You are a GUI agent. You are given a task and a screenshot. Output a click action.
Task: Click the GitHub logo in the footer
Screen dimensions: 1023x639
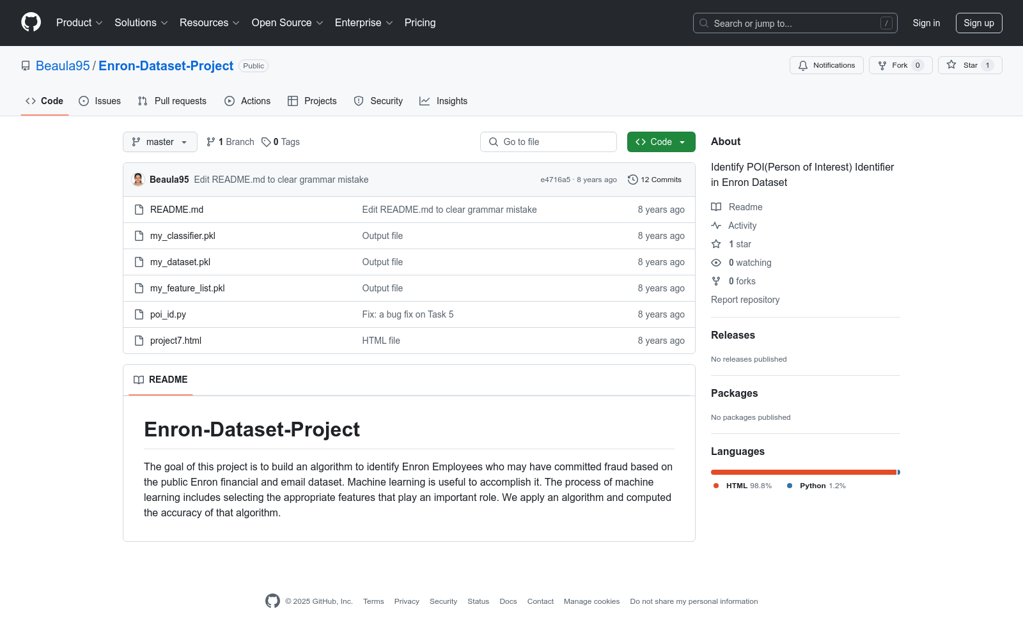click(272, 601)
